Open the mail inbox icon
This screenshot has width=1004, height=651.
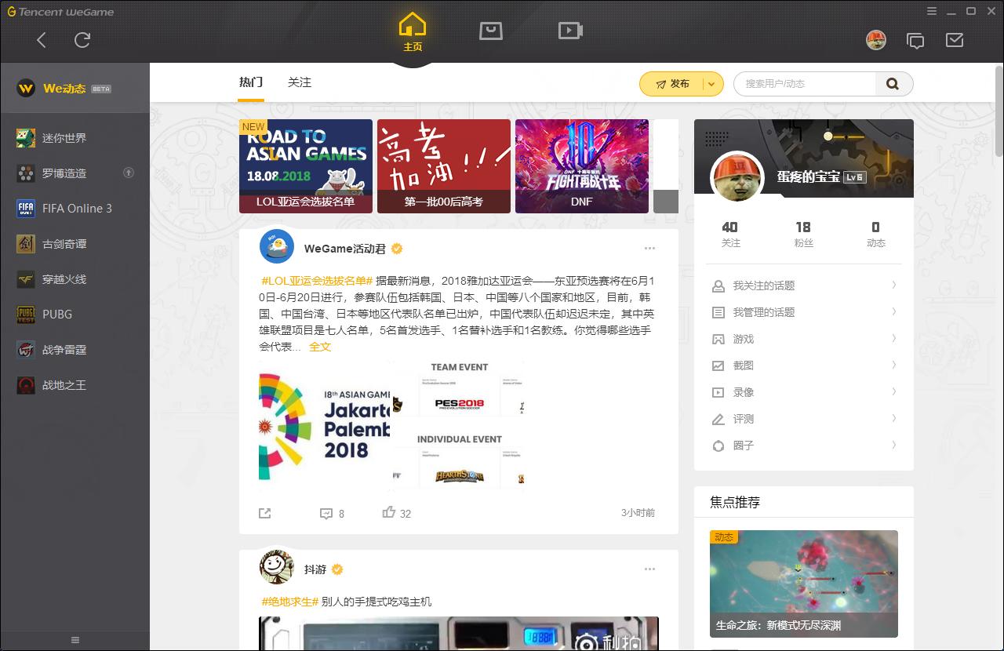tap(955, 40)
